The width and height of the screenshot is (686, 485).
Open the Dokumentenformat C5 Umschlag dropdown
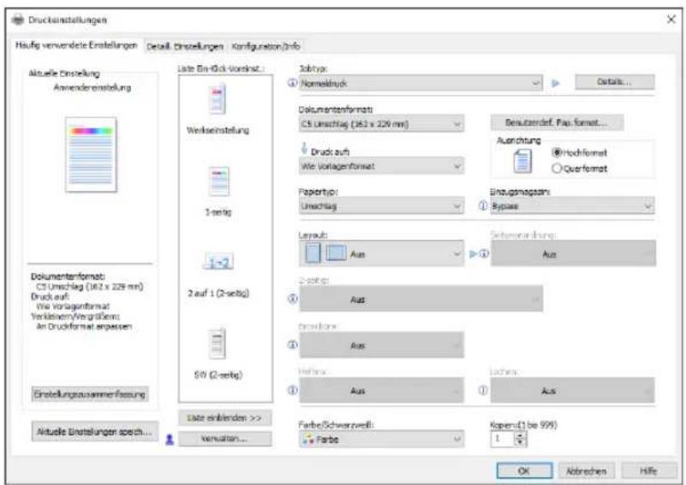[381, 124]
